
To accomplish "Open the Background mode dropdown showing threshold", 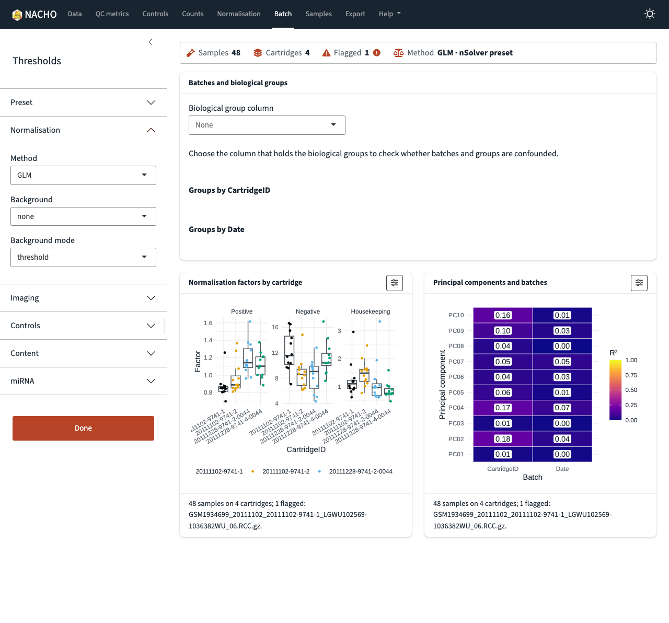I will click(x=83, y=257).
